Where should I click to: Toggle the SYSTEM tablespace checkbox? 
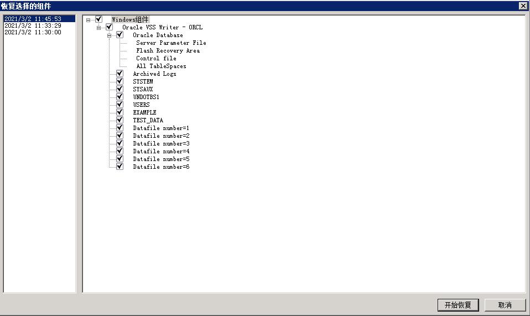[x=119, y=81]
